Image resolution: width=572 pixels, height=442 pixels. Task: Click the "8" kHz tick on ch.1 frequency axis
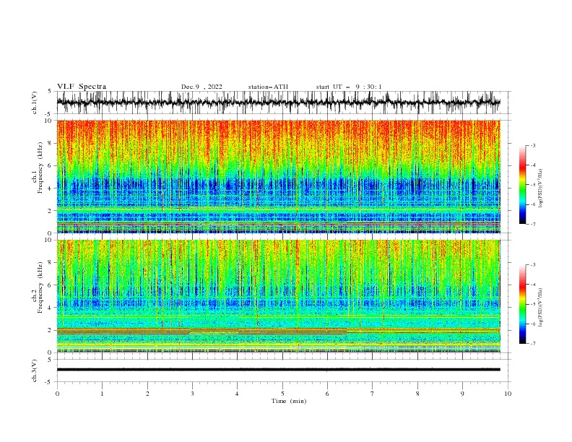[50, 143]
